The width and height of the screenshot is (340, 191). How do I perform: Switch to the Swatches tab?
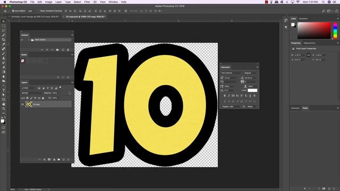coord(303,19)
